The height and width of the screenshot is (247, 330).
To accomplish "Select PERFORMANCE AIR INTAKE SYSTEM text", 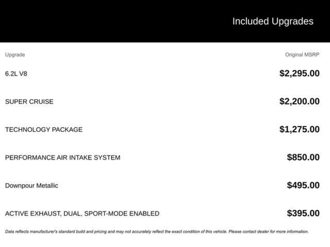I will [63, 158].
